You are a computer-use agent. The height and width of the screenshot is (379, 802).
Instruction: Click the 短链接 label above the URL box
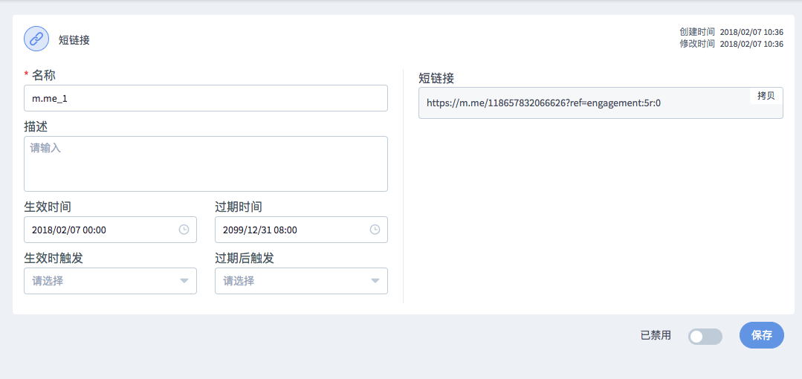436,78
